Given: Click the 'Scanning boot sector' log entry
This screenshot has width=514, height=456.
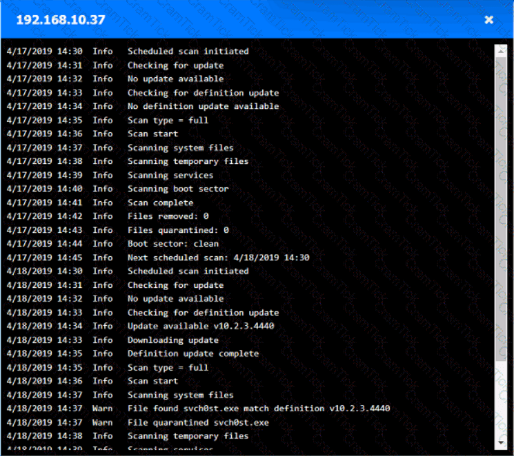Looking at the screenshot, I should tap(178, 189).
